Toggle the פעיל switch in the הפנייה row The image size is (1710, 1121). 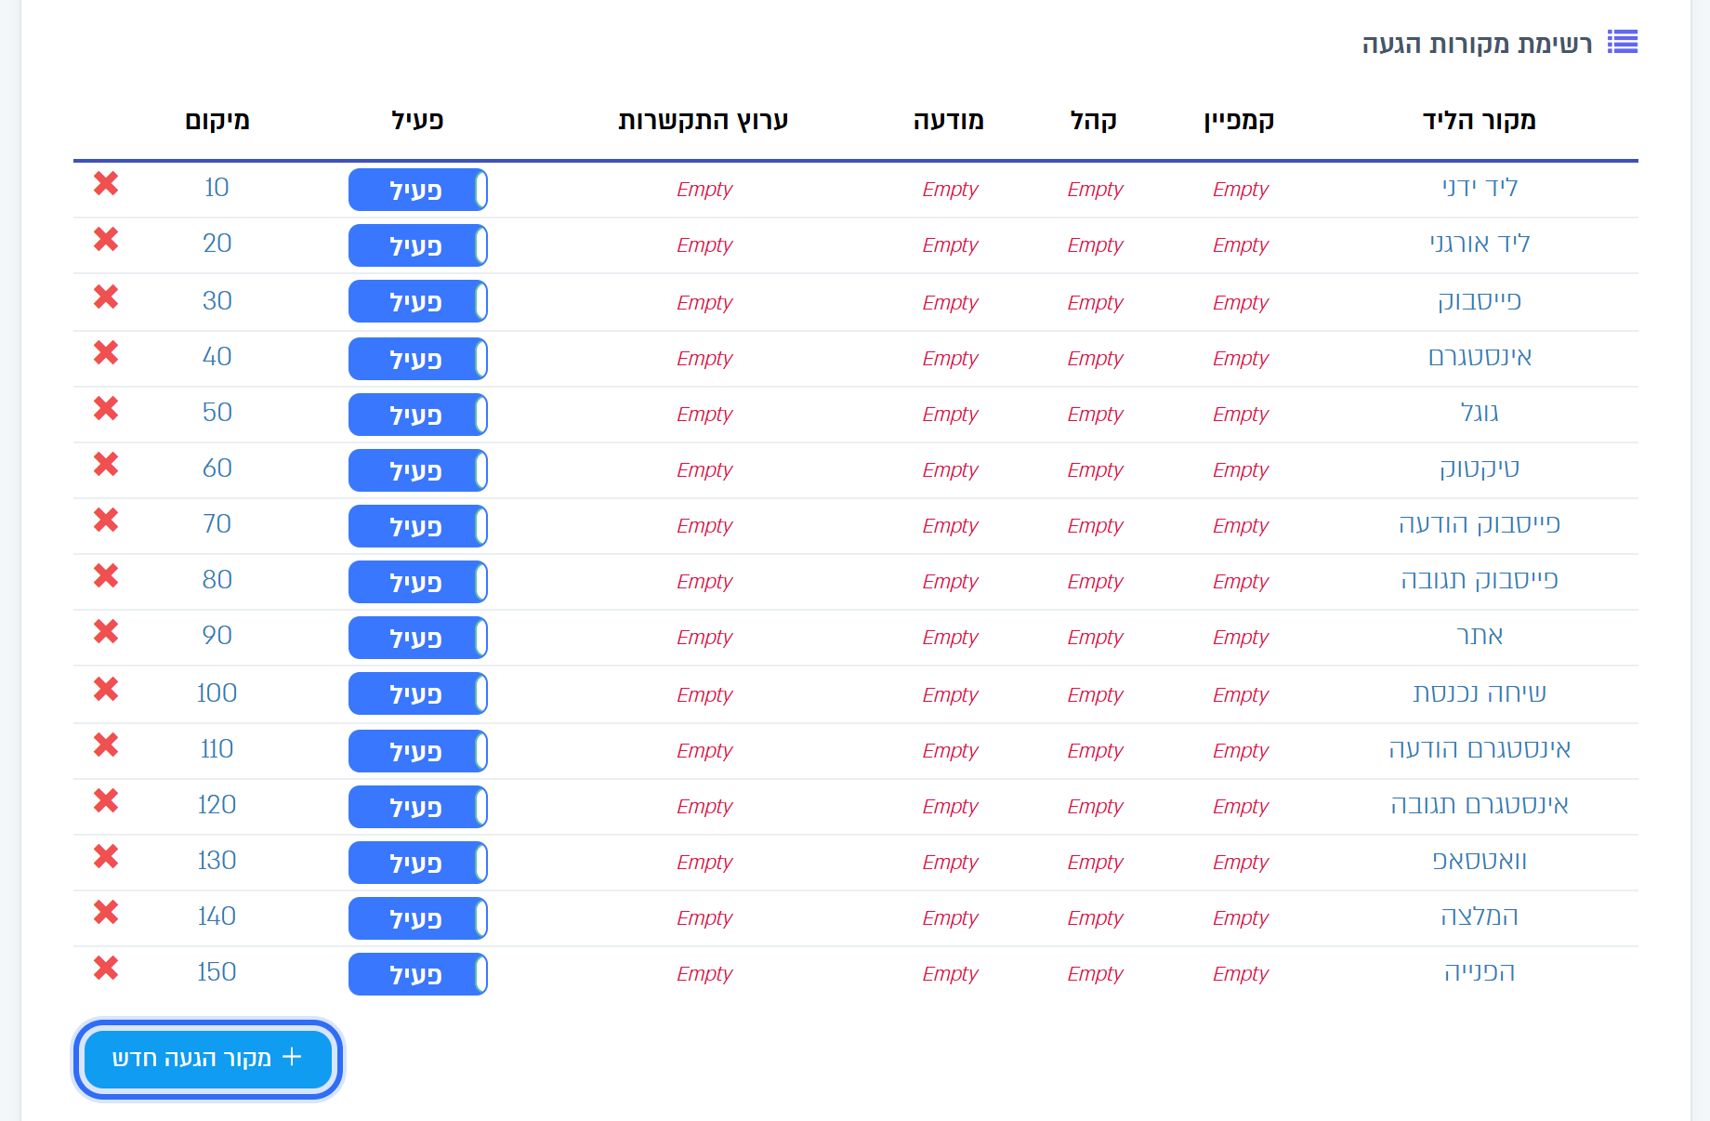[x=418, y=974]
